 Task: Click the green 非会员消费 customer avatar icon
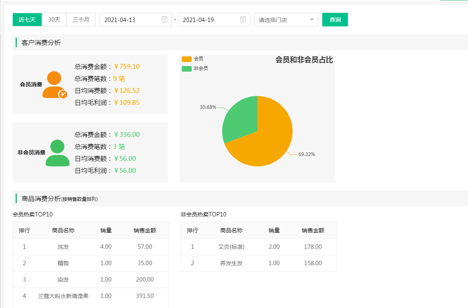click(x=57, y=152)
